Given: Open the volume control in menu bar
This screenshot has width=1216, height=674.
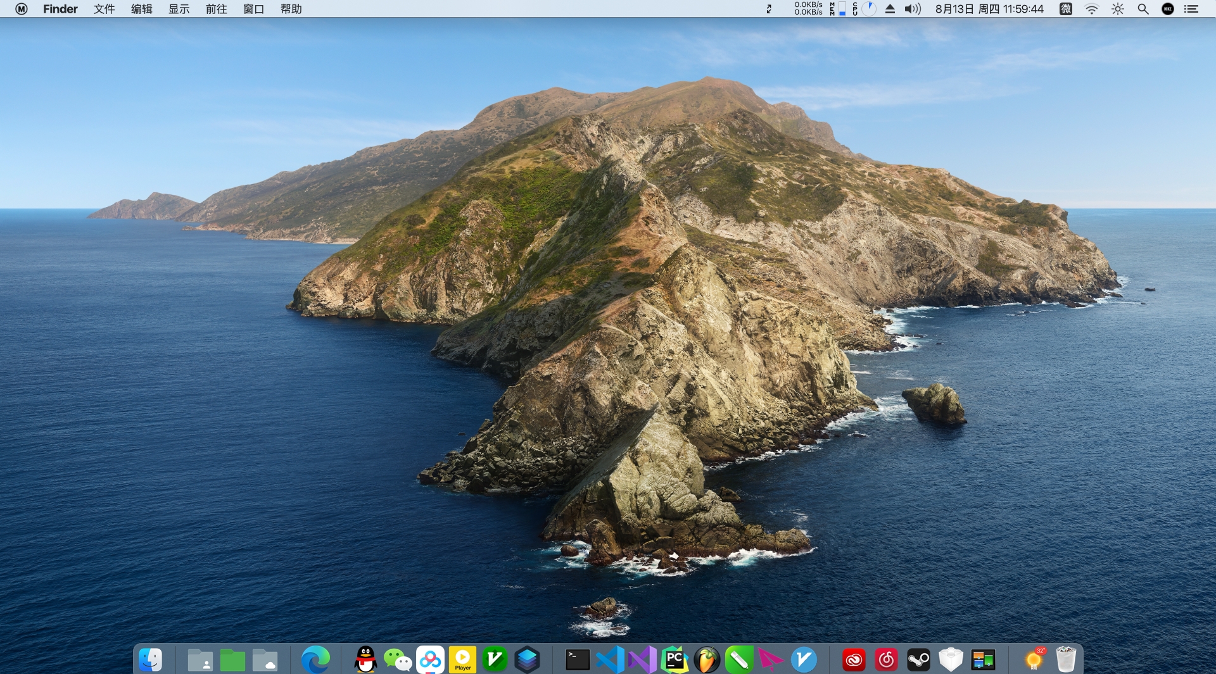Looking at the screenshot, I should pyautogui.click(x=913, y=9).
